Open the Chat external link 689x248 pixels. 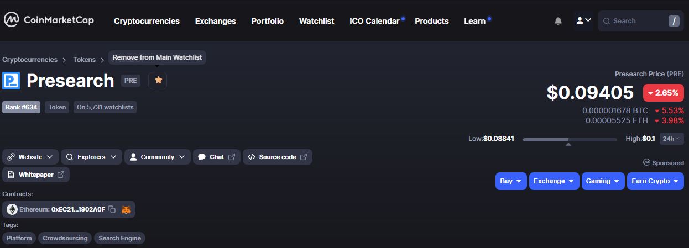217,157
